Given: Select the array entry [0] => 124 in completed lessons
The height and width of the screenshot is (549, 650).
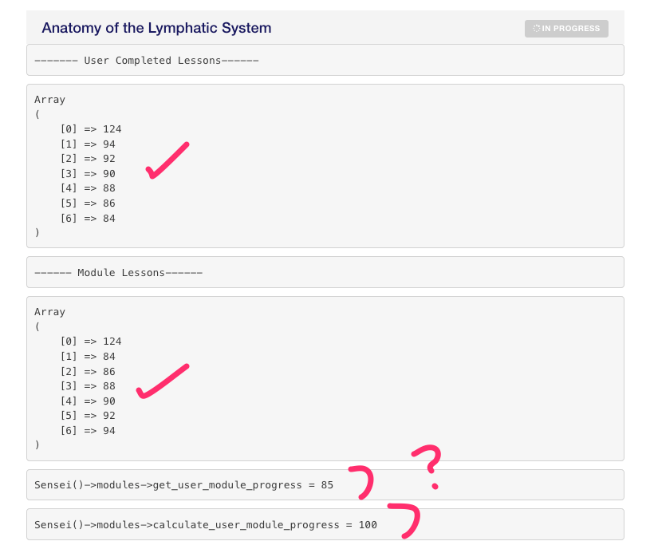Looking at the screenshot, I should [x=92, y=128].
